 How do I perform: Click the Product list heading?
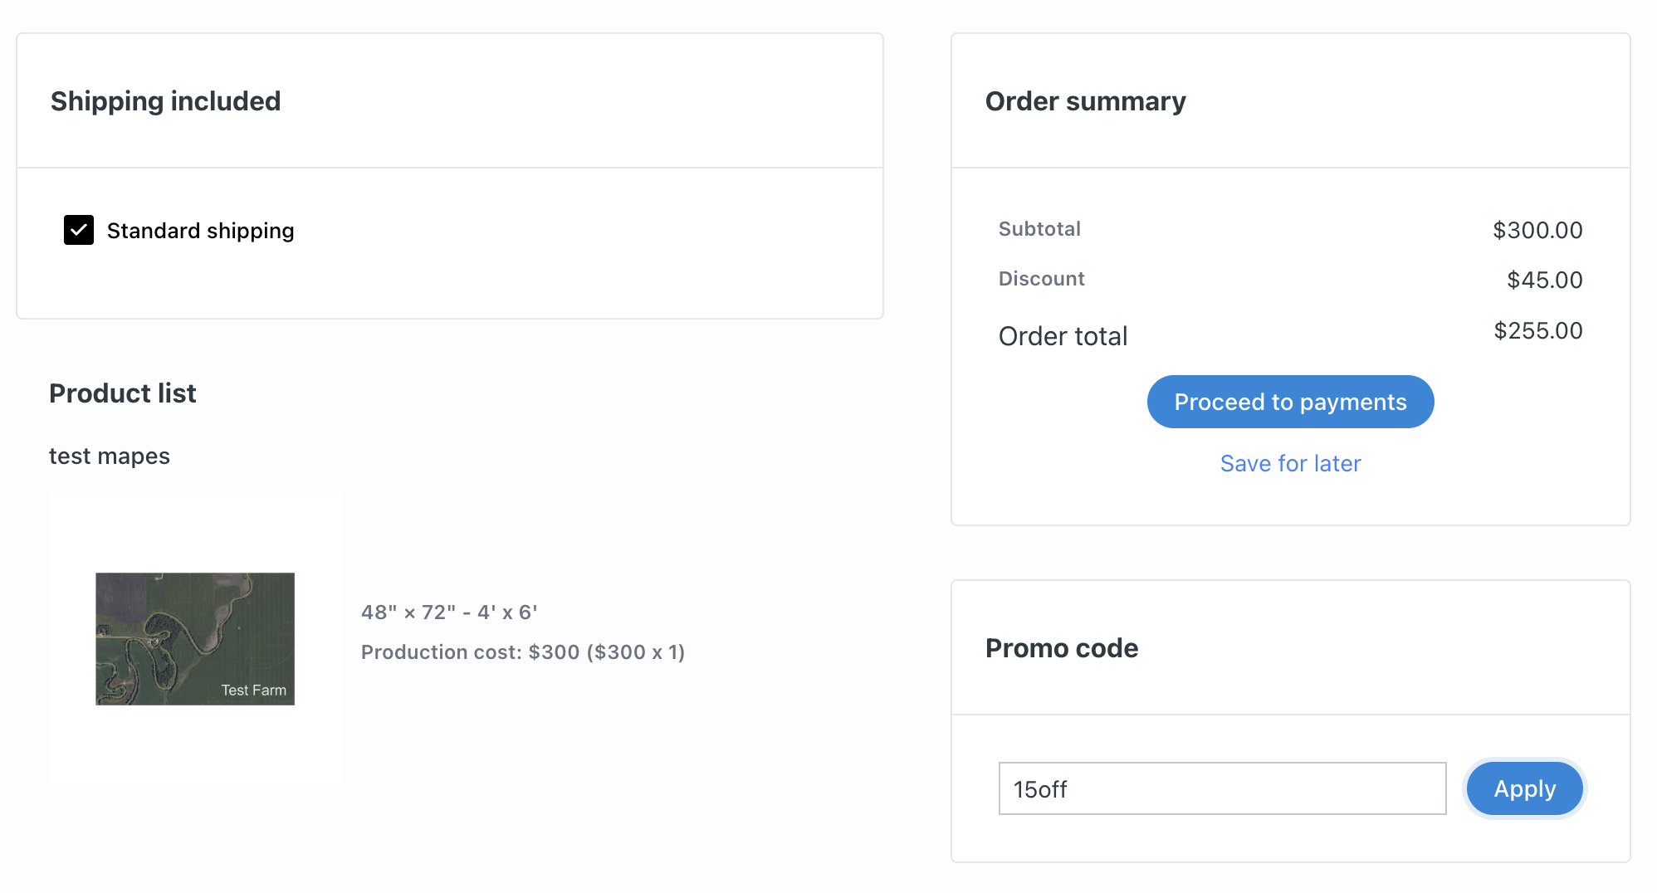pyautogui.click(x=123, y=393)
